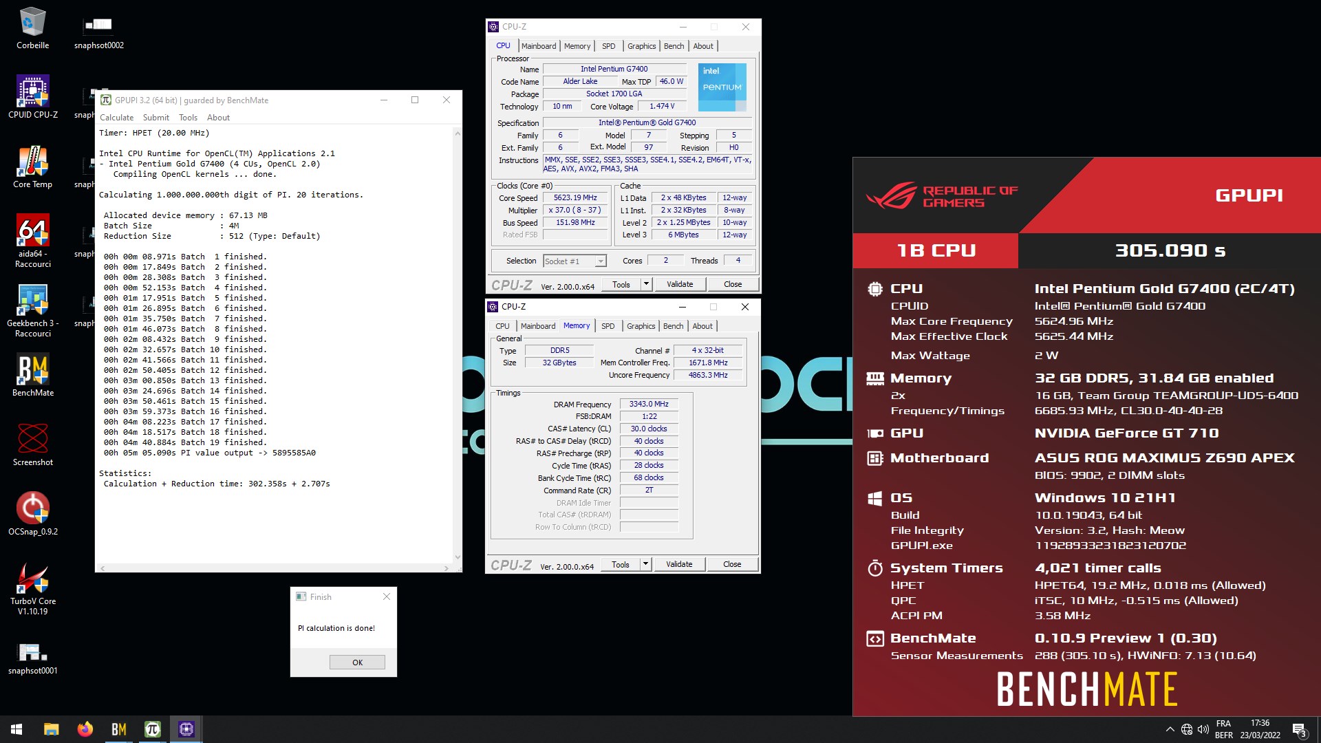Open Tools menu in GPUPI
This screenshot has width=1321, height=743.
pos(188,118)
